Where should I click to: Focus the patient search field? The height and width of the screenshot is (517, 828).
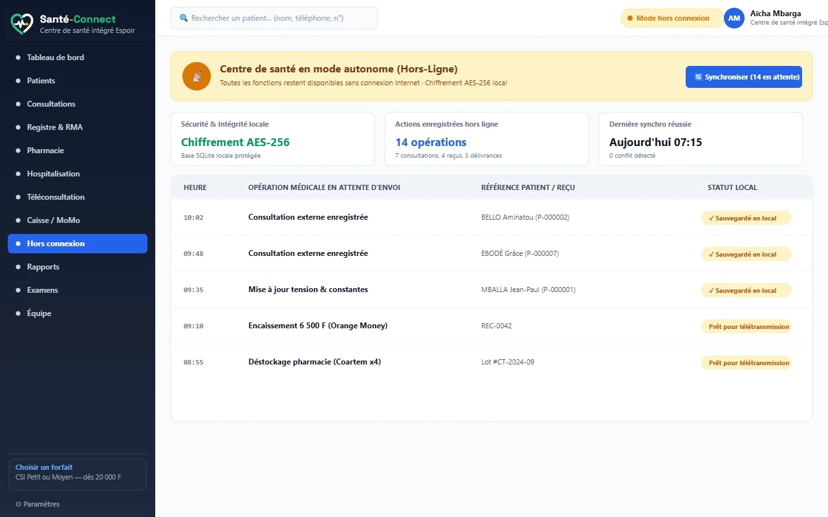(274, 18)
